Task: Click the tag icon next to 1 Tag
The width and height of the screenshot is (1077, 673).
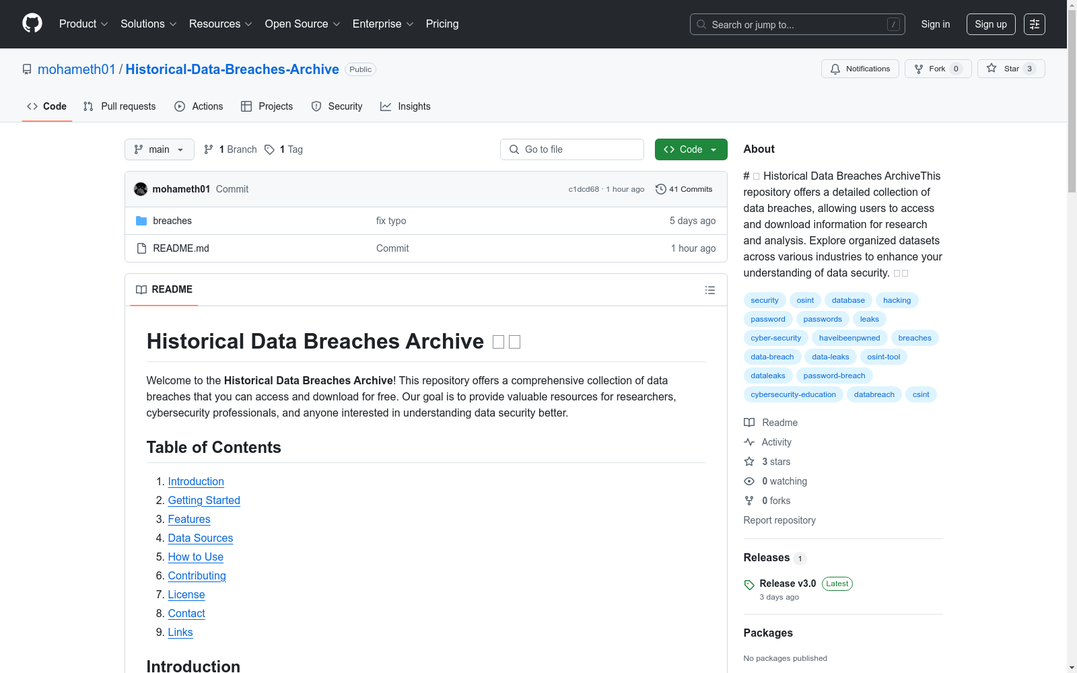Action: tap(269, 149)
